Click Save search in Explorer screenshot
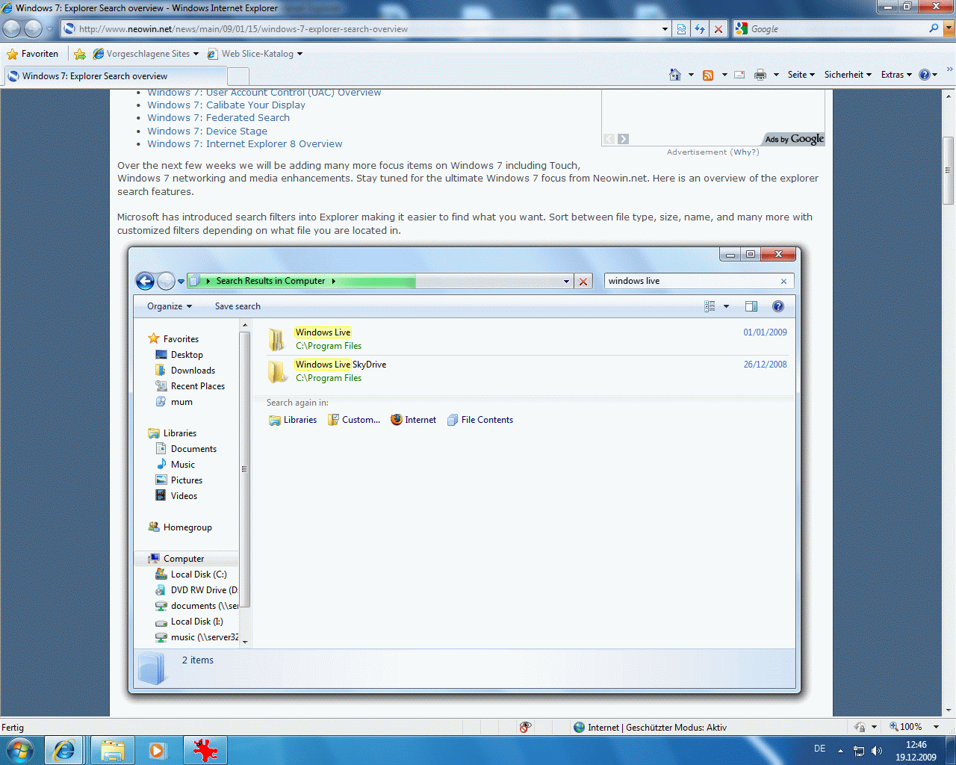Viewport: 956px width, 765px height. point(238,306)
